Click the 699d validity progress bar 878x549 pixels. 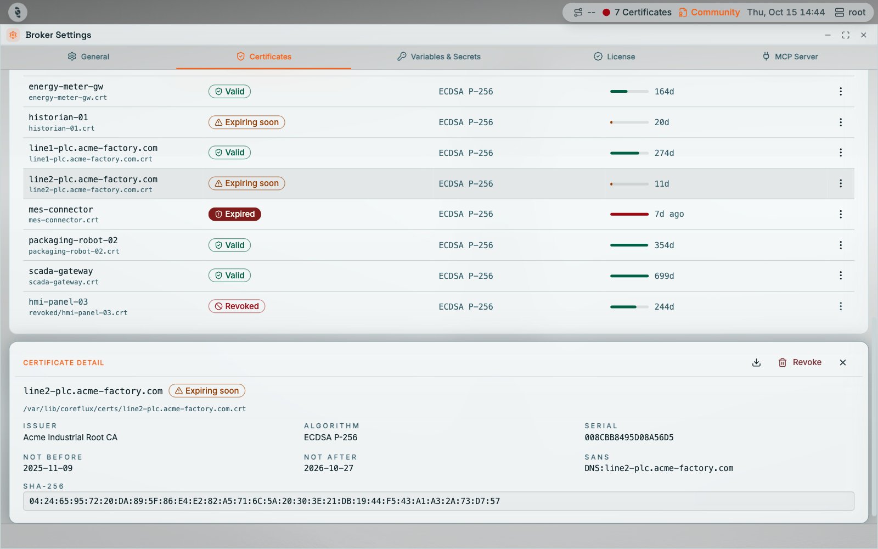(629, 276)
